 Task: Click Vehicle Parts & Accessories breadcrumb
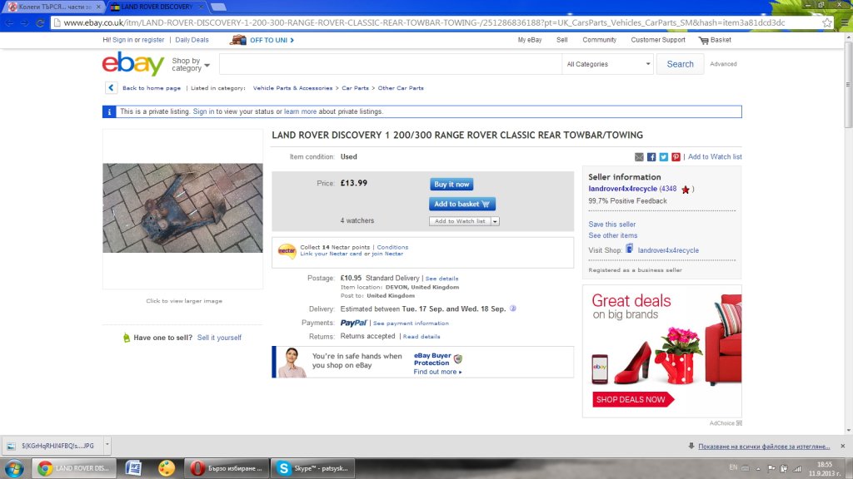pyautogui.click(x=292, y=88)
